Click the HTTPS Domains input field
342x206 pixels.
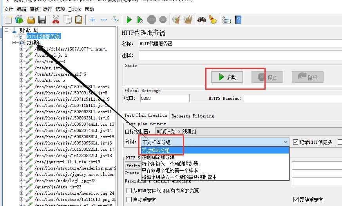click(293, 98)
